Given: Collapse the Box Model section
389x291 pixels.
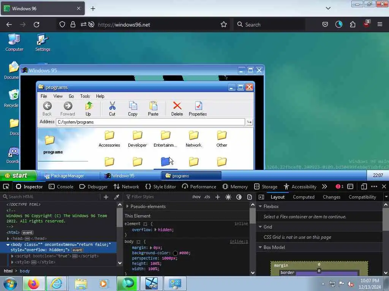Looking at the screenshot, I should [260, 247].
